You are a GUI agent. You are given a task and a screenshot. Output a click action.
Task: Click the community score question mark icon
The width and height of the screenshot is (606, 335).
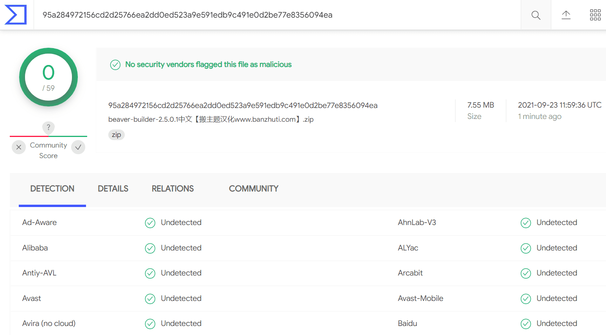click(x=48, y=127)
